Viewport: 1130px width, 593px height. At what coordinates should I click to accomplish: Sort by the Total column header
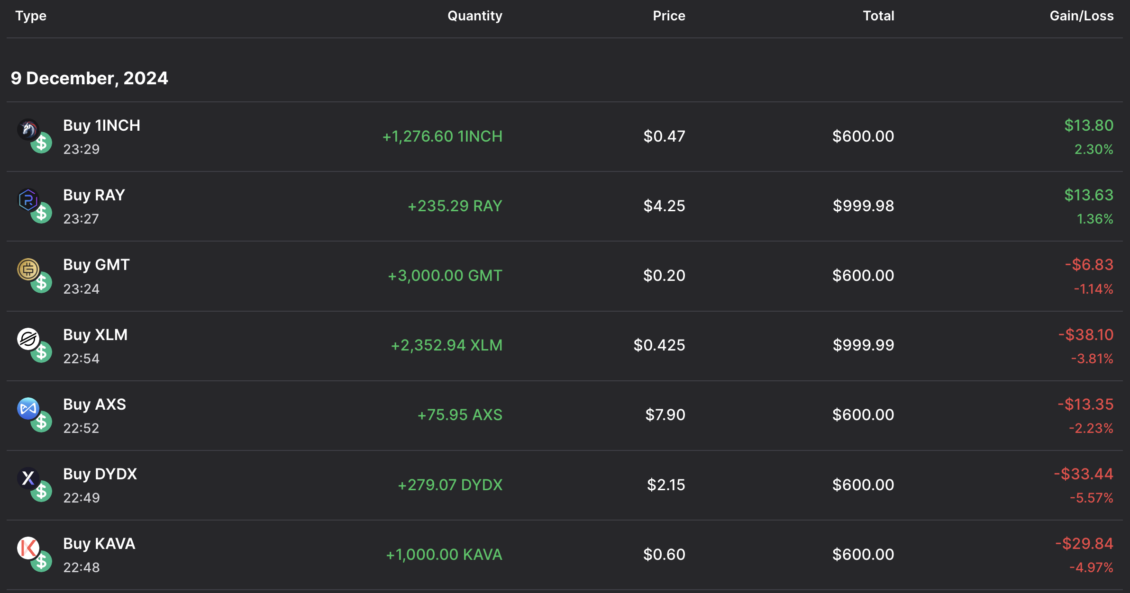click(x=878, y=16)
